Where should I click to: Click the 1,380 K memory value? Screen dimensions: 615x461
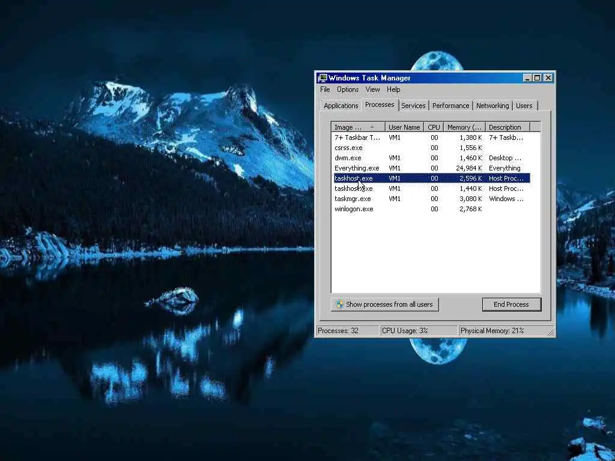471,137
